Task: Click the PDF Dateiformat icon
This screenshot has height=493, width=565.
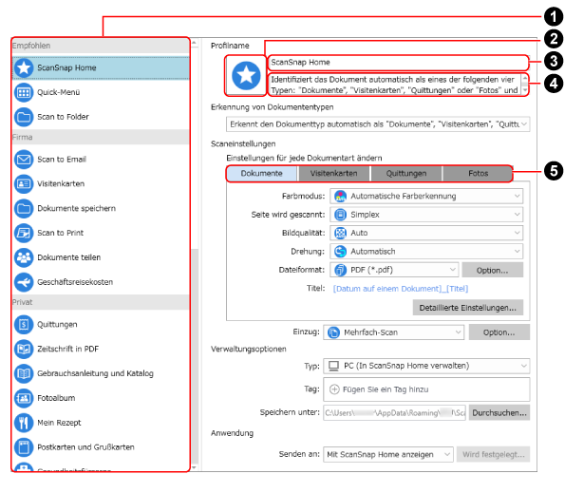Action: (x=340, y=270)
